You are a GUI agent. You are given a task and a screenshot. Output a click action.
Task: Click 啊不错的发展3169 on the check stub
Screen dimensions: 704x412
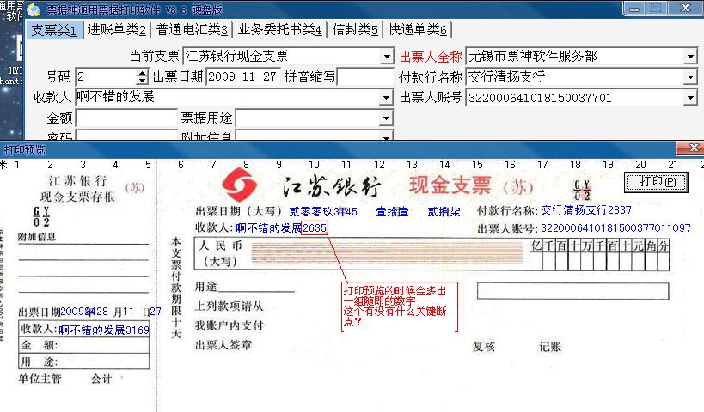coord(104,330)
